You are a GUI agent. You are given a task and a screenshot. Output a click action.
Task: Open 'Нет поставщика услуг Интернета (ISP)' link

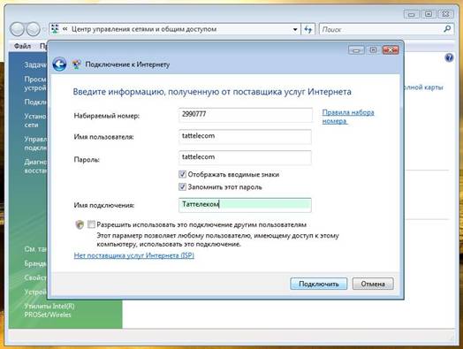coord(134,255)
